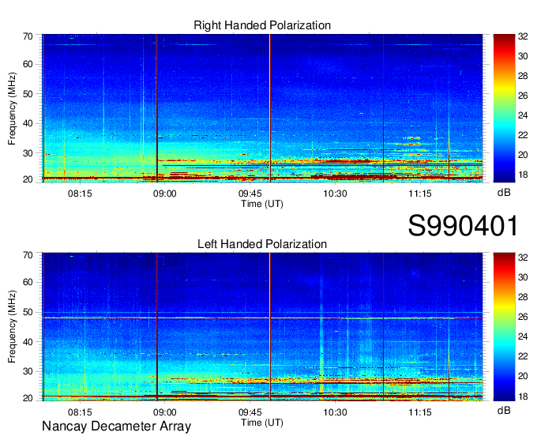
Task: Click the 20 MHz tick on the bottom plot
Action: (28, 398)
